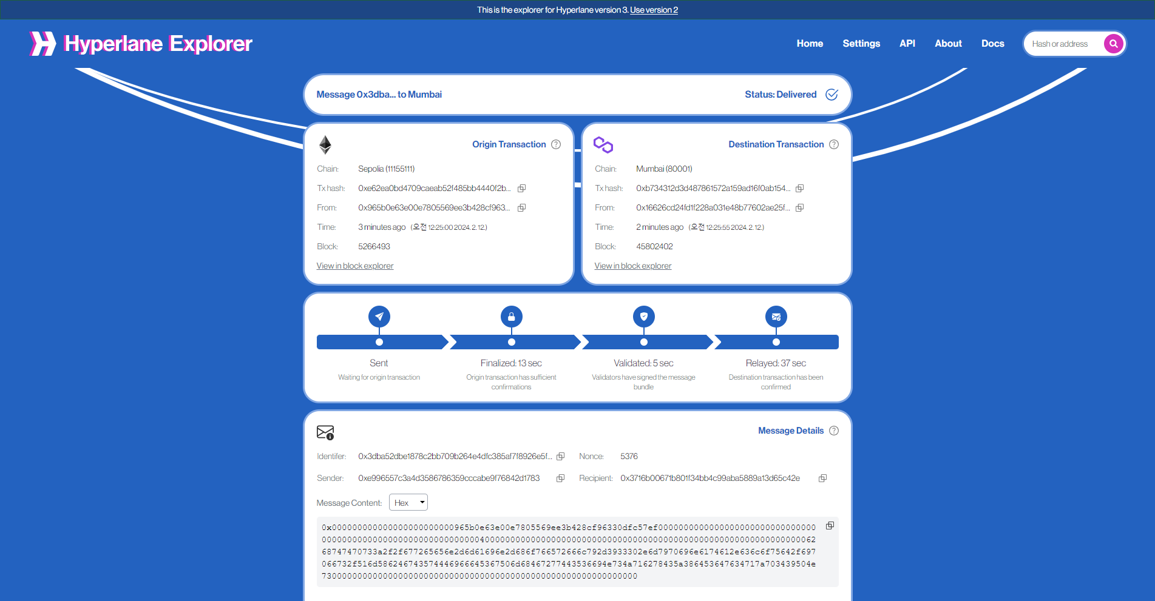Viewport: 1155px width, 601px height.
Task: Click the Hyperlane Explorer title link
Action: point(158,44)
